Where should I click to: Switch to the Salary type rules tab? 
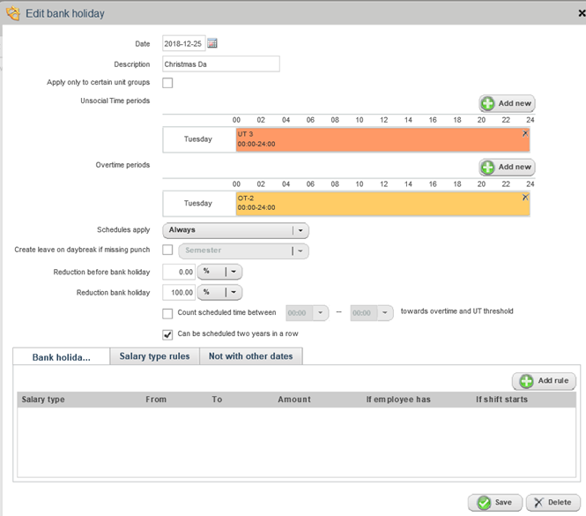pyautogui.click(x=155, y=356)
